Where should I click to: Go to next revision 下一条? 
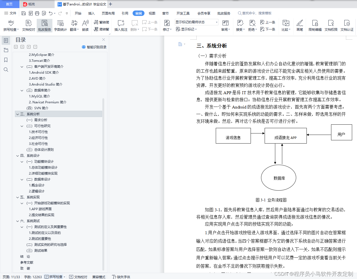(x=268, y=29)
